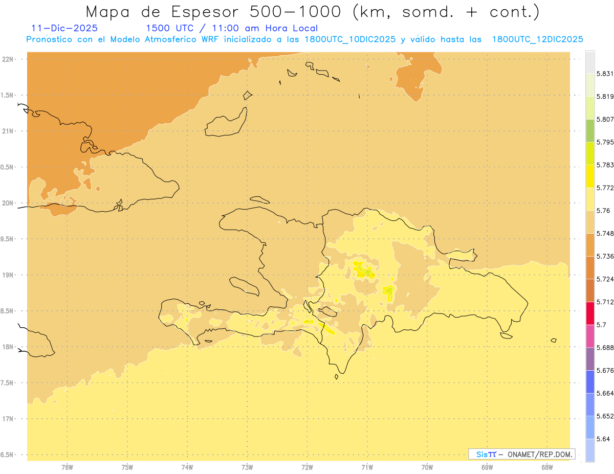This screenshot has height=474, width=614.
Task: Click the '20N' latitude label
Action: [x=8, y=203]
